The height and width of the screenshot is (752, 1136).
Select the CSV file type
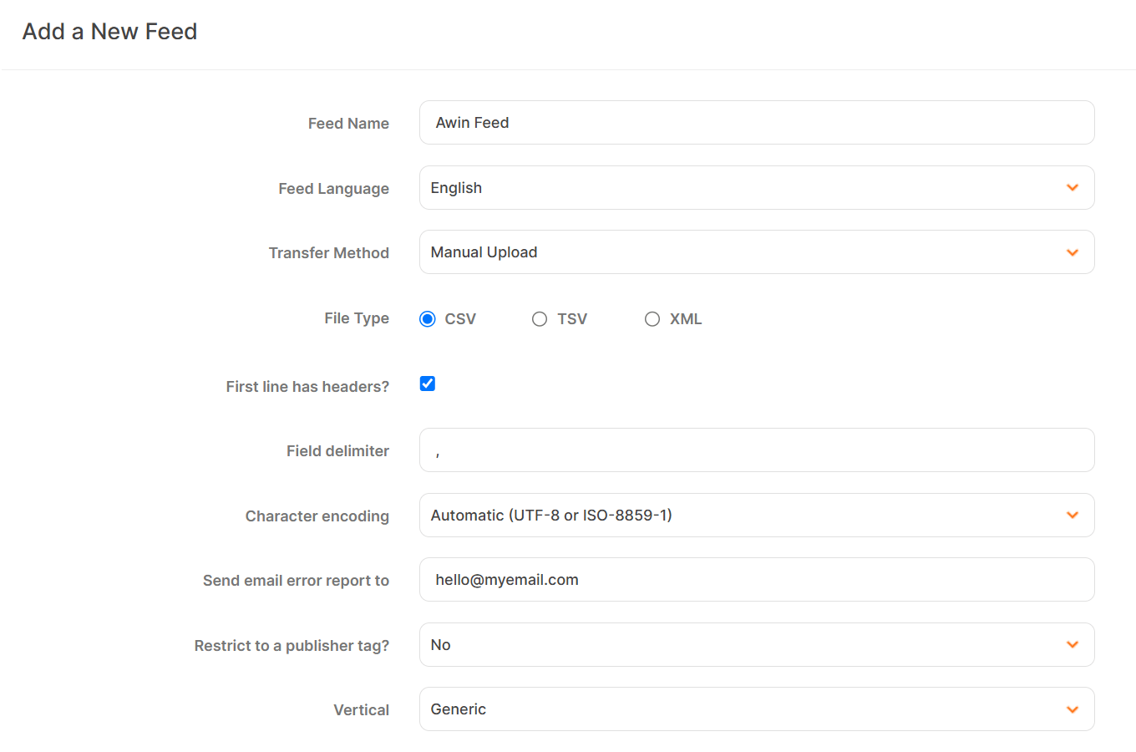427,318
